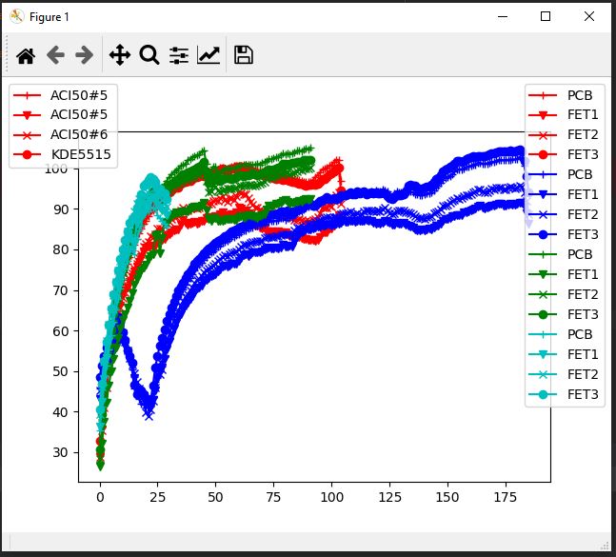Click the cyan FET2 legend entry
616x557 pixels.
coord(563,375)
